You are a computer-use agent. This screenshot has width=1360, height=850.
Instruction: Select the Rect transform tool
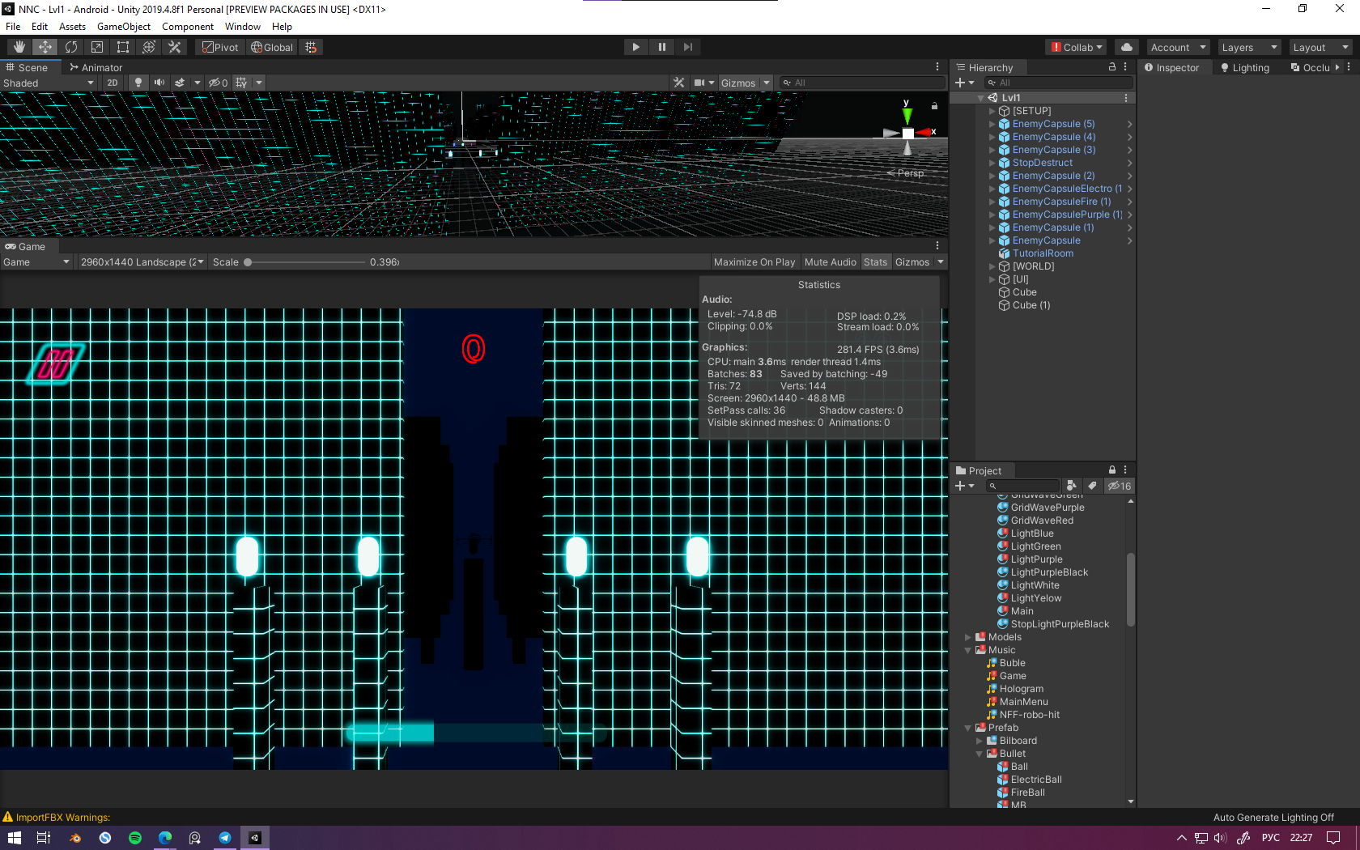point(123,47)
